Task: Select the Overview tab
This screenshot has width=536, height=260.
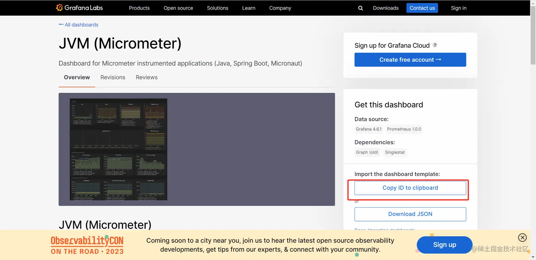Action: tap(77, 77)
